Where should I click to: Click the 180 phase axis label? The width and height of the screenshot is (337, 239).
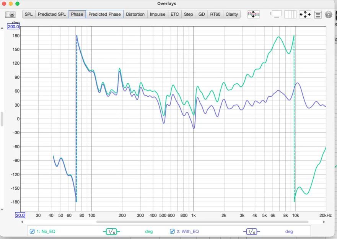tap(16, 36)
